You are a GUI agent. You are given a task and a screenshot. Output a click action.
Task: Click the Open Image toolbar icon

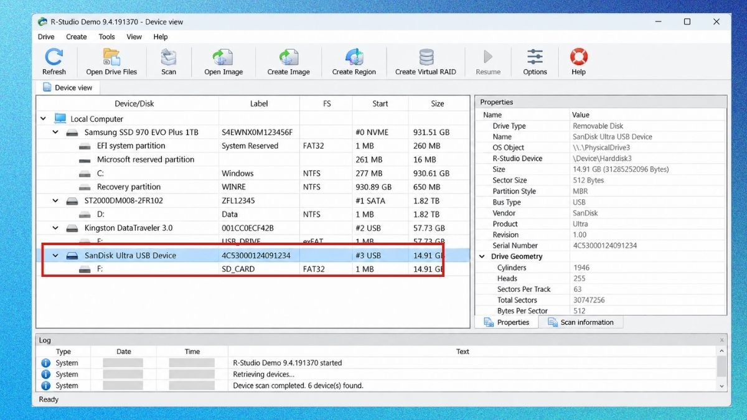223,57
